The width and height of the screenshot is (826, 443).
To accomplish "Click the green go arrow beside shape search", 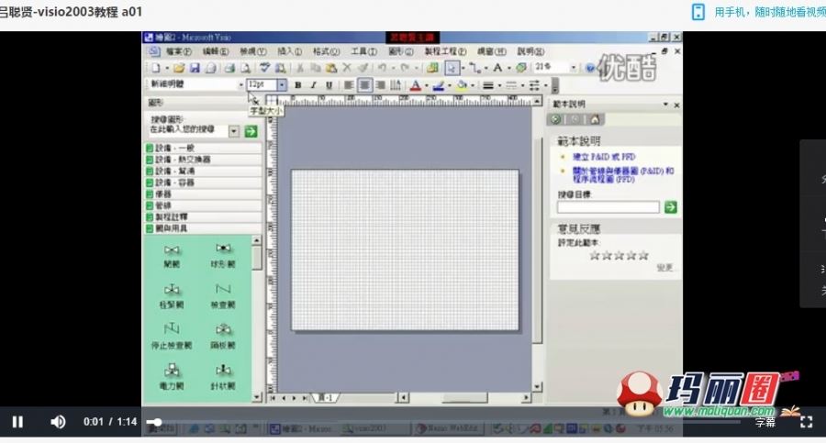I will click(251, 132).
